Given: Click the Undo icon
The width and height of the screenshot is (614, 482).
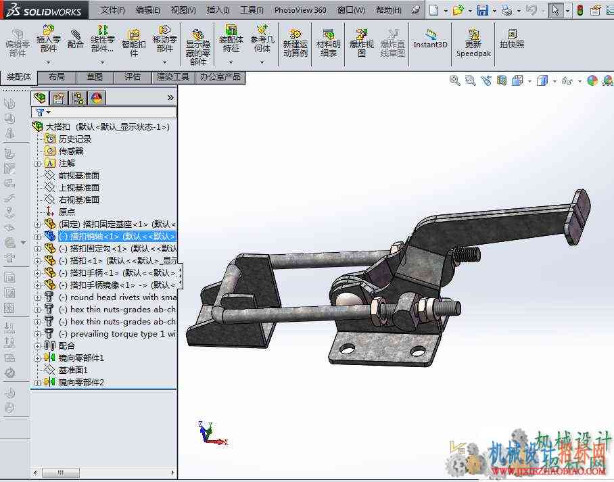Looking at the screenshot, I should point(531,10).
